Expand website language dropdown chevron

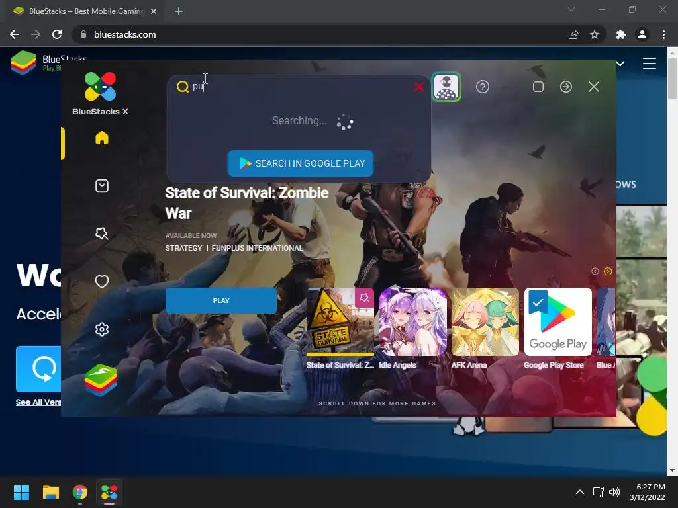point(620,64)
